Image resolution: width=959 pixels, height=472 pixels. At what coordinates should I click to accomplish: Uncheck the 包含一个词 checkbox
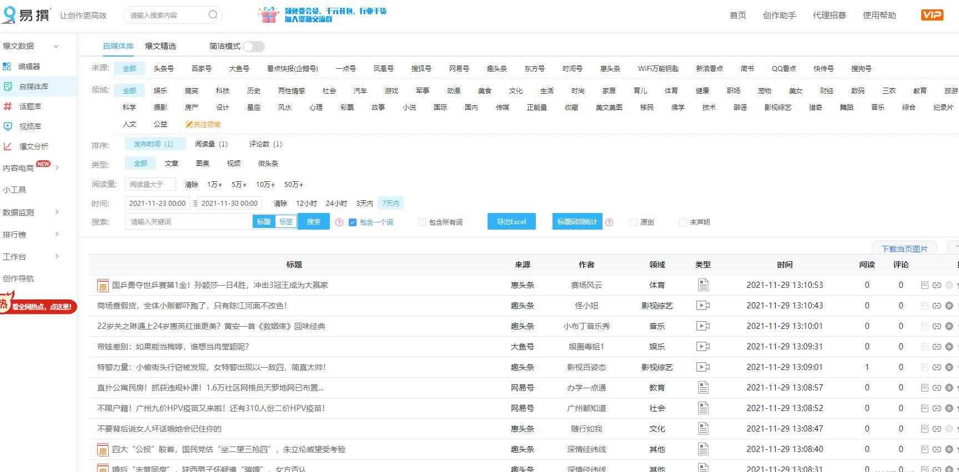(x=352, y=222)
